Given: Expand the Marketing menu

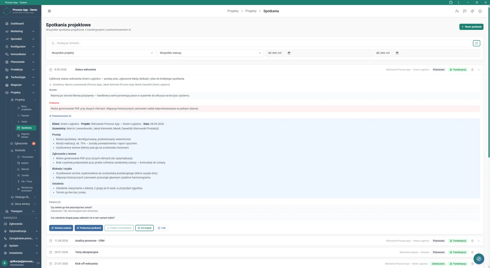Looking at the screenshot, I should pos(21,31).
